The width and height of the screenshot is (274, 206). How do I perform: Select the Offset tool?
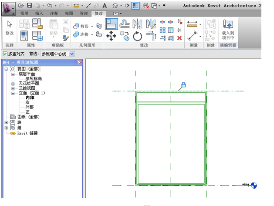pos(124,24)
